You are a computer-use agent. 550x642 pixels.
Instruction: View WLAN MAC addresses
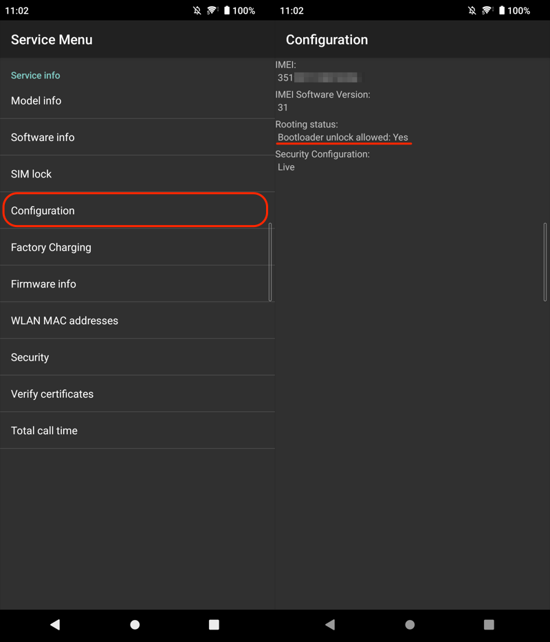(x=137, y=321)
